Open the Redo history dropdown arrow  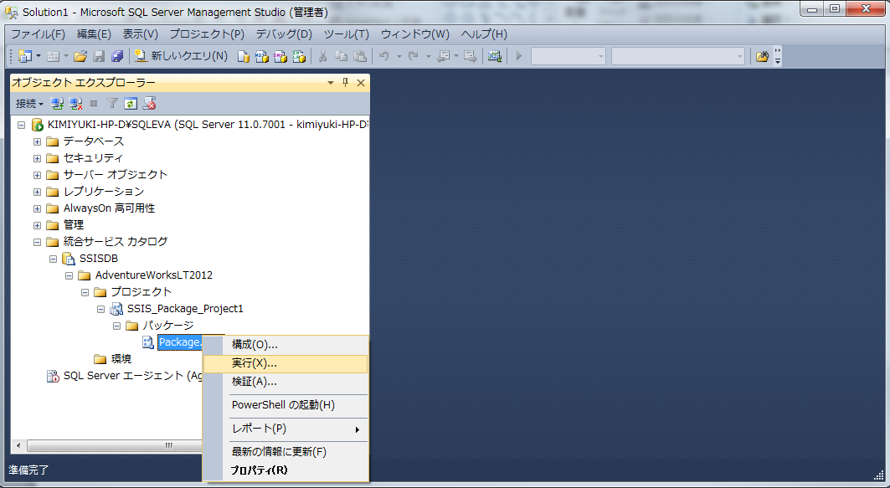pyautogui.click(x=428, y=56)
